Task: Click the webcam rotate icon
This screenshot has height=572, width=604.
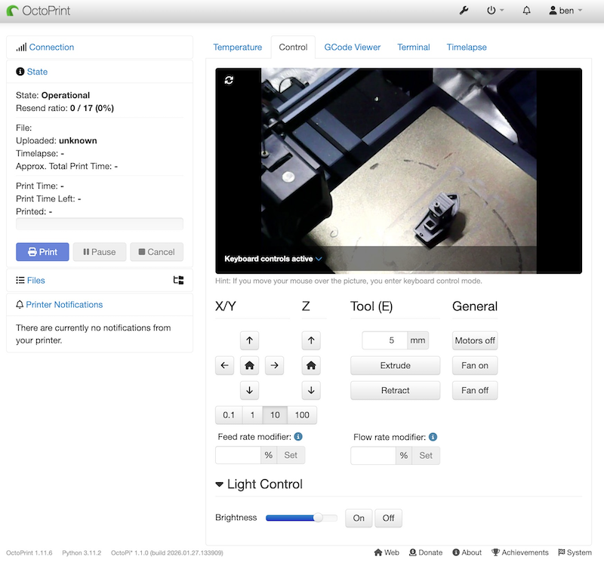Action: tap(230, 80)
